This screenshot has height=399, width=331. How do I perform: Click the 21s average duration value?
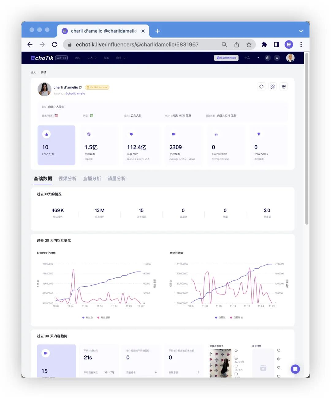[x=88, y=357]
